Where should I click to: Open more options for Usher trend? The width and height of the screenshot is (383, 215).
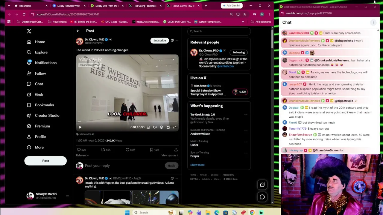tap(246, 142)
